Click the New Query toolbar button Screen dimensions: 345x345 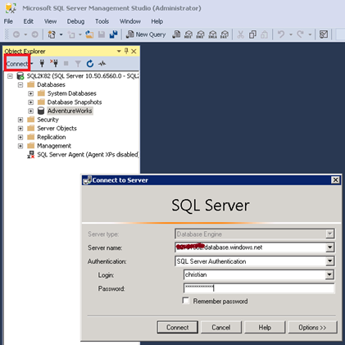146,34
